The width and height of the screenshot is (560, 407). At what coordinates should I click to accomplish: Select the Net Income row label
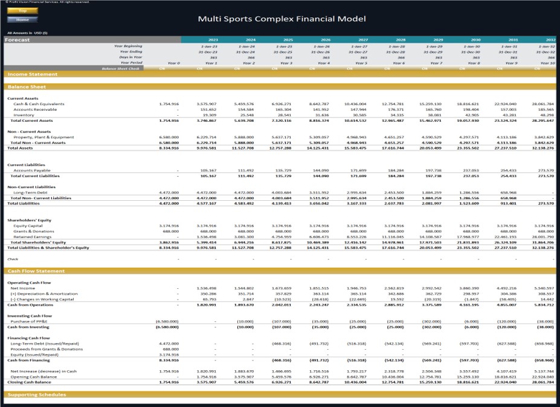click(x=23, y=288)
